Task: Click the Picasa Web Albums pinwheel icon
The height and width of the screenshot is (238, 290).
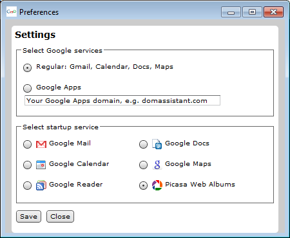Action: tap(157, 185)
